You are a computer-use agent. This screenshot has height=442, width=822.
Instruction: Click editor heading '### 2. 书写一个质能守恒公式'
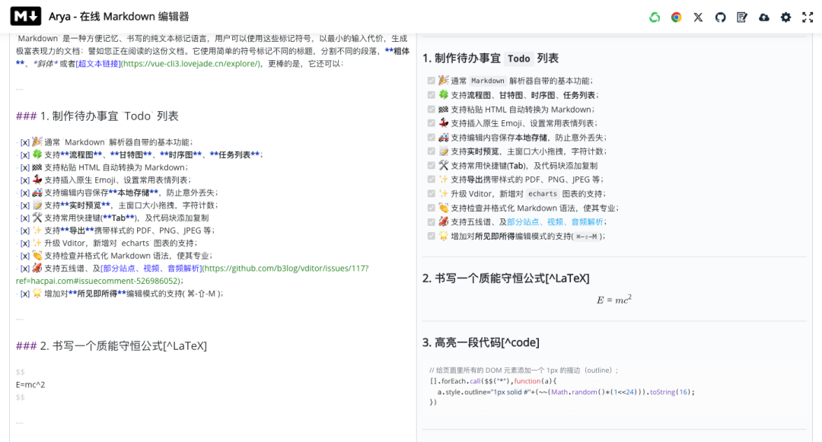[x=111, y=345]
